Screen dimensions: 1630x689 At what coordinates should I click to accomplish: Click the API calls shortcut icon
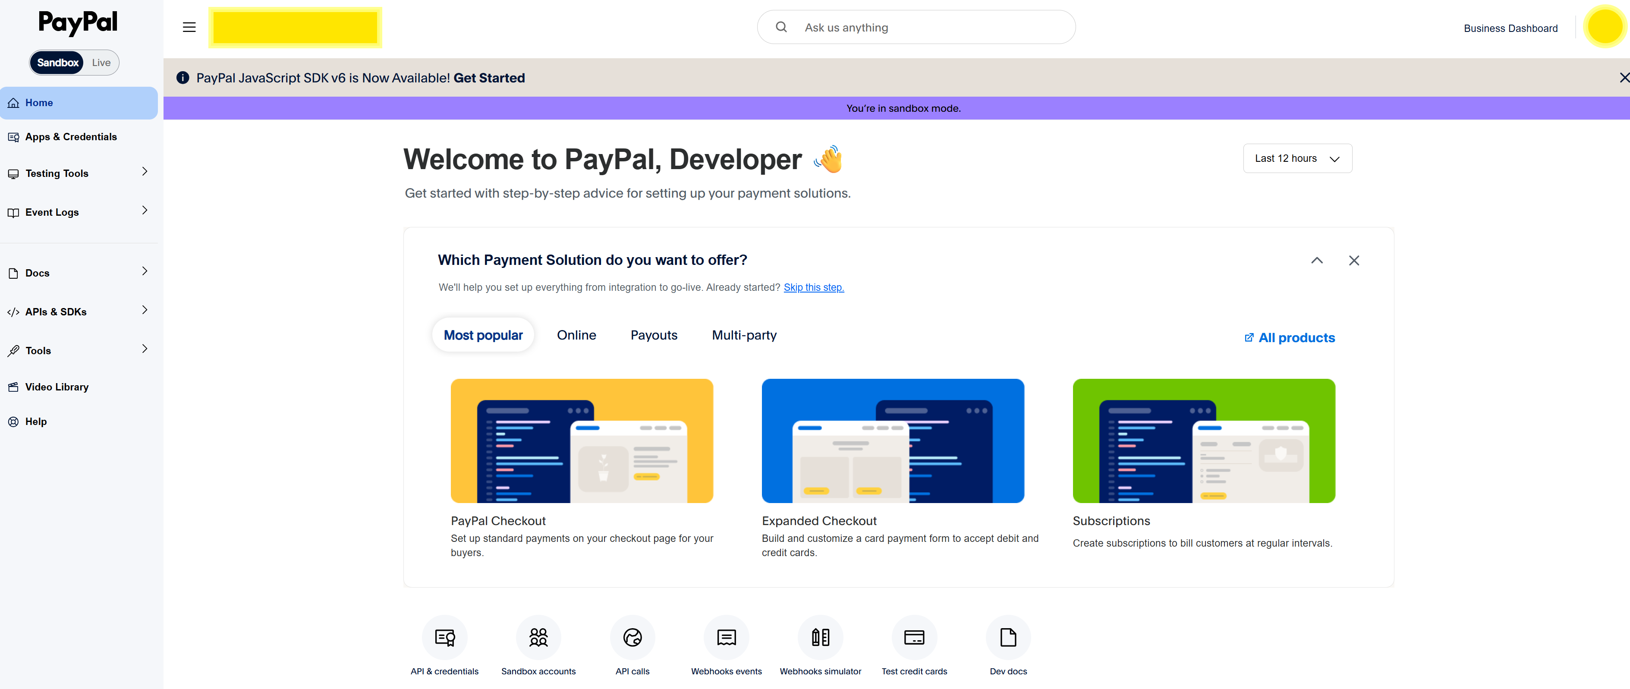click(x=632, y=636)
